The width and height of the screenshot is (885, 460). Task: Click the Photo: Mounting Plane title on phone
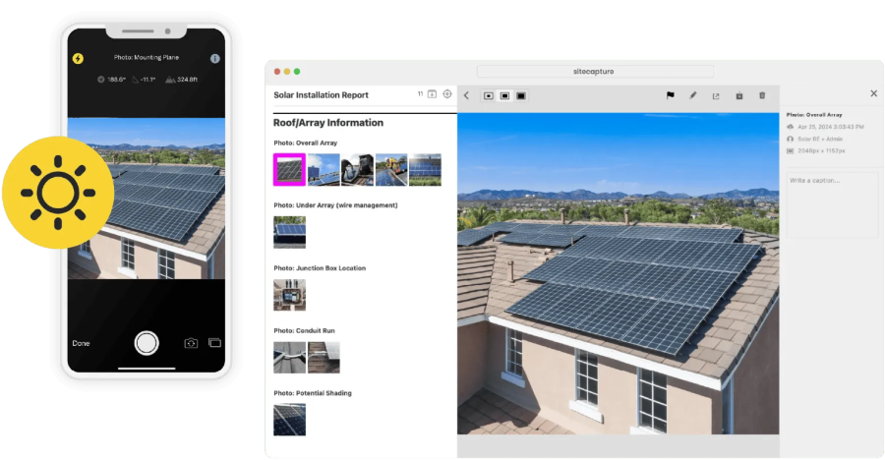(x=147, y=58)
